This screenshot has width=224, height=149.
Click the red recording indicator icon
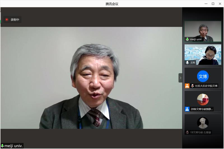pyautogui.click(x=7, y=20)
